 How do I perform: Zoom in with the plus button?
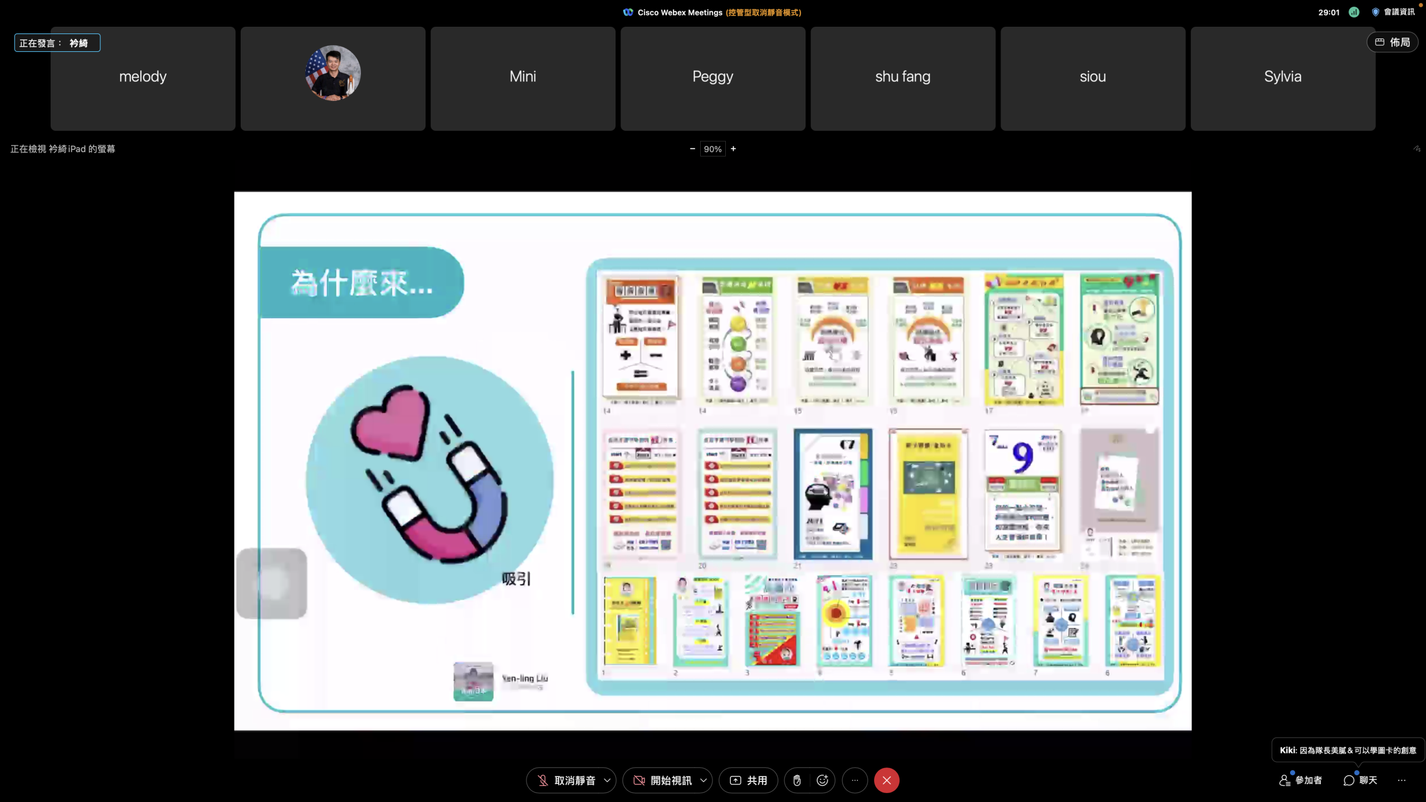733,149
